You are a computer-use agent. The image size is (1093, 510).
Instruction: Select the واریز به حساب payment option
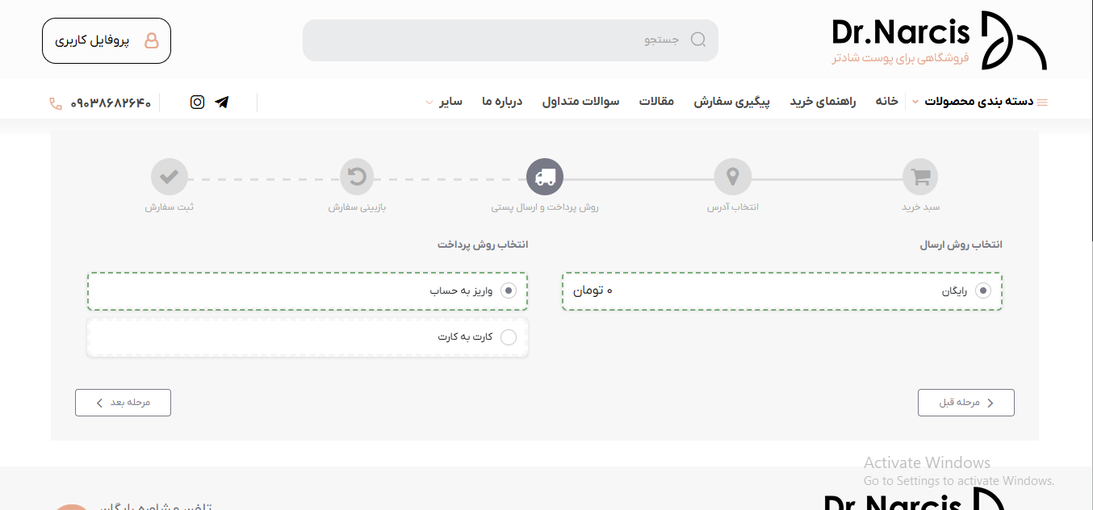coord(509,291)
